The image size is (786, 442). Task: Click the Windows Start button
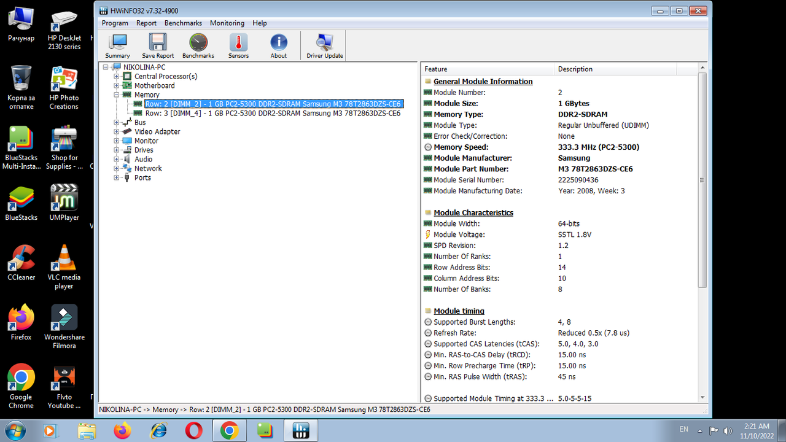coord(14,430)
